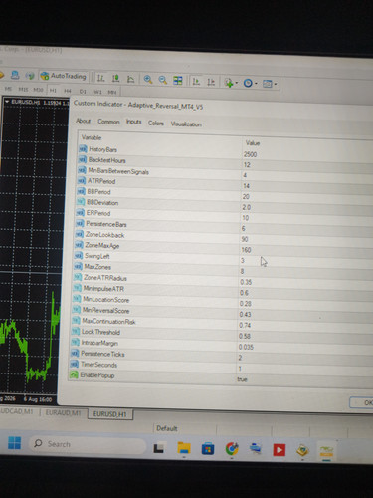The height and width of the screenshot is (498, 373).
Task: Select M15 timeframe
Action: [x=23, y=89]
